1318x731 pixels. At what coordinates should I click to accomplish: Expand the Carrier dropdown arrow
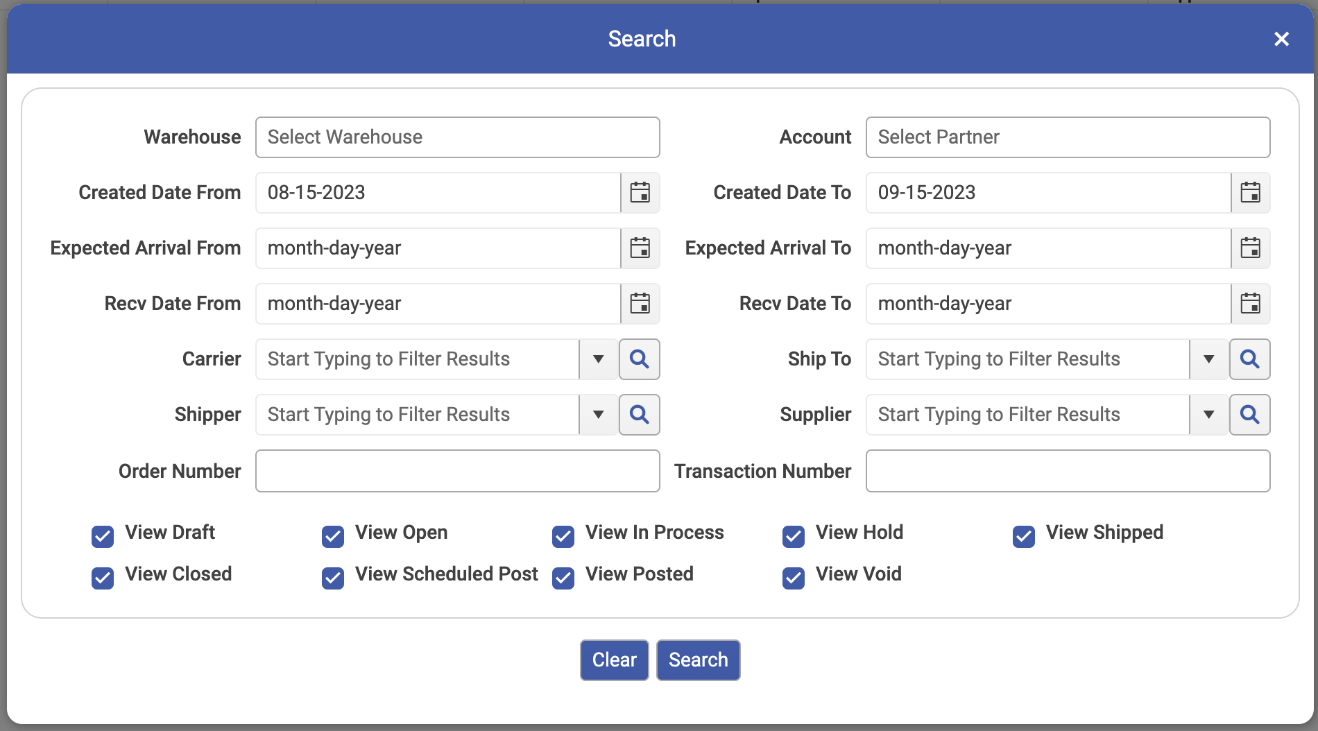coord(598,359)
